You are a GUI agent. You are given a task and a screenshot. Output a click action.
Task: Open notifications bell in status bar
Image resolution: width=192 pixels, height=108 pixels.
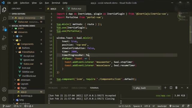coord(188,106)
